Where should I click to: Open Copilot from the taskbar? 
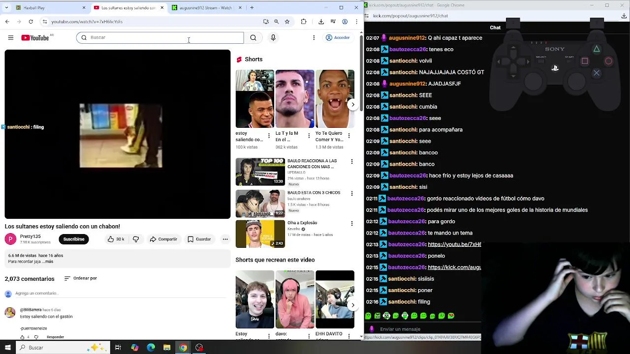point(134,348)
